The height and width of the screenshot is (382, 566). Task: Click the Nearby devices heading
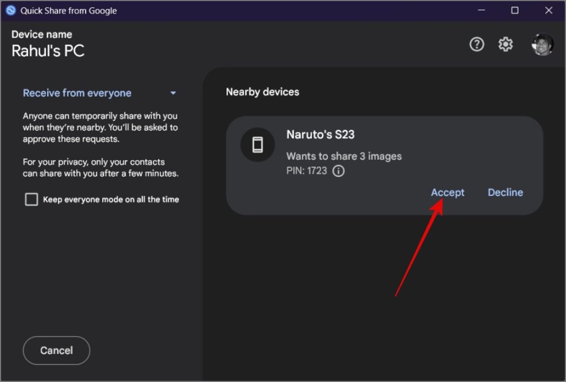(x=263, y=92)
